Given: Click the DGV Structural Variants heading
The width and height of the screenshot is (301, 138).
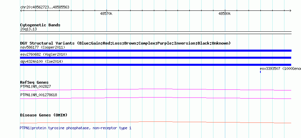Looking at the screenshot, I should [x=125, y=43].
